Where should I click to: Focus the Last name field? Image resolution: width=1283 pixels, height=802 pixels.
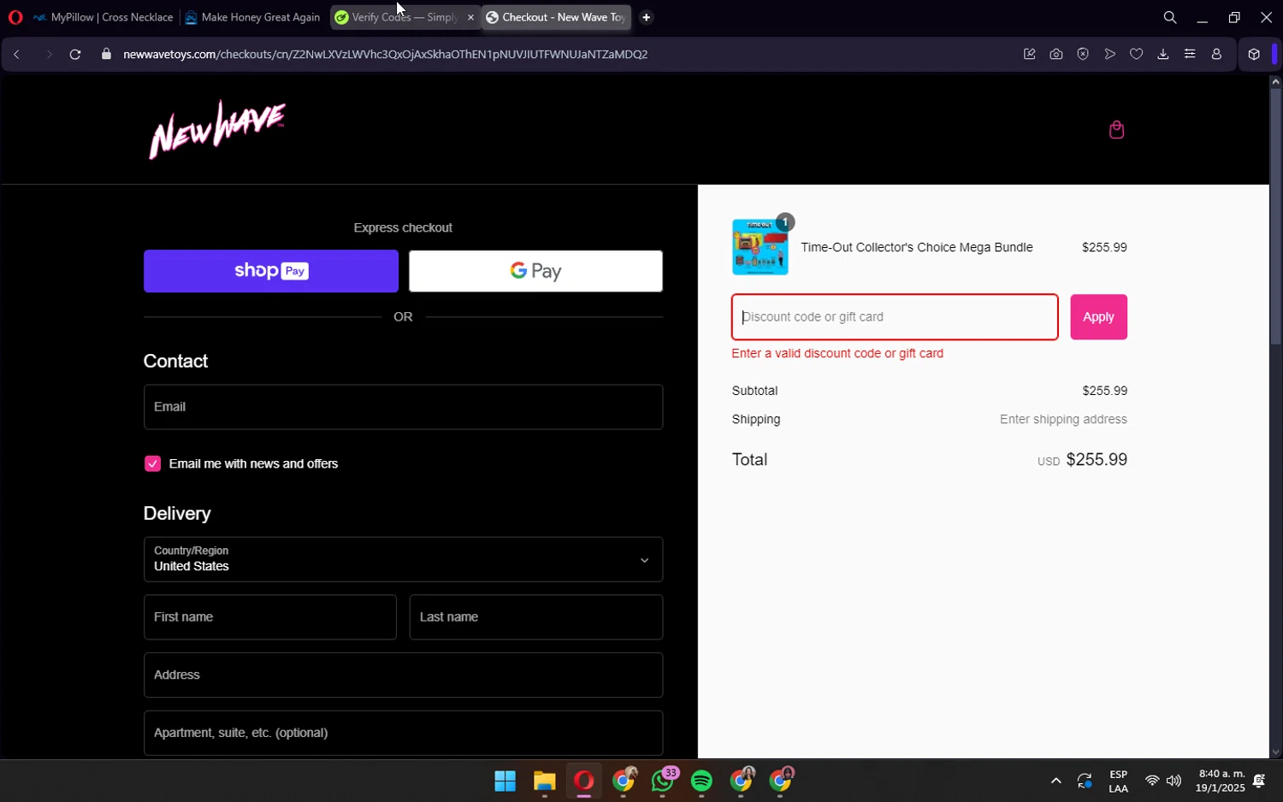(x=535, y=617)
